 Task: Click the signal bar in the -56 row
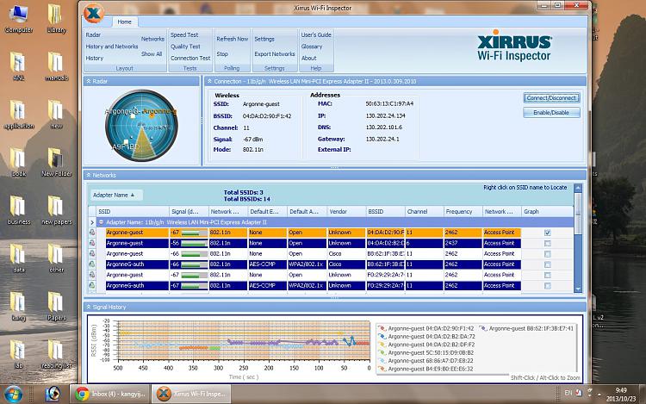click(194, 244)
